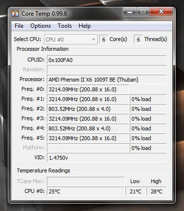
Task: Click the load percentage beside Freq. #1
Action: coord(148,99)
